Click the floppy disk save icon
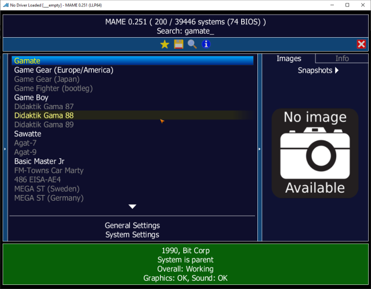Viewport: 371px width, 289px height. pyautogui.click(x=179, y=44)
